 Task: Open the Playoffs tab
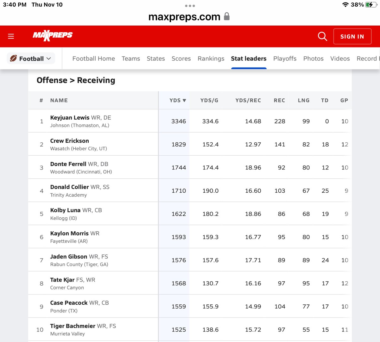285,59
